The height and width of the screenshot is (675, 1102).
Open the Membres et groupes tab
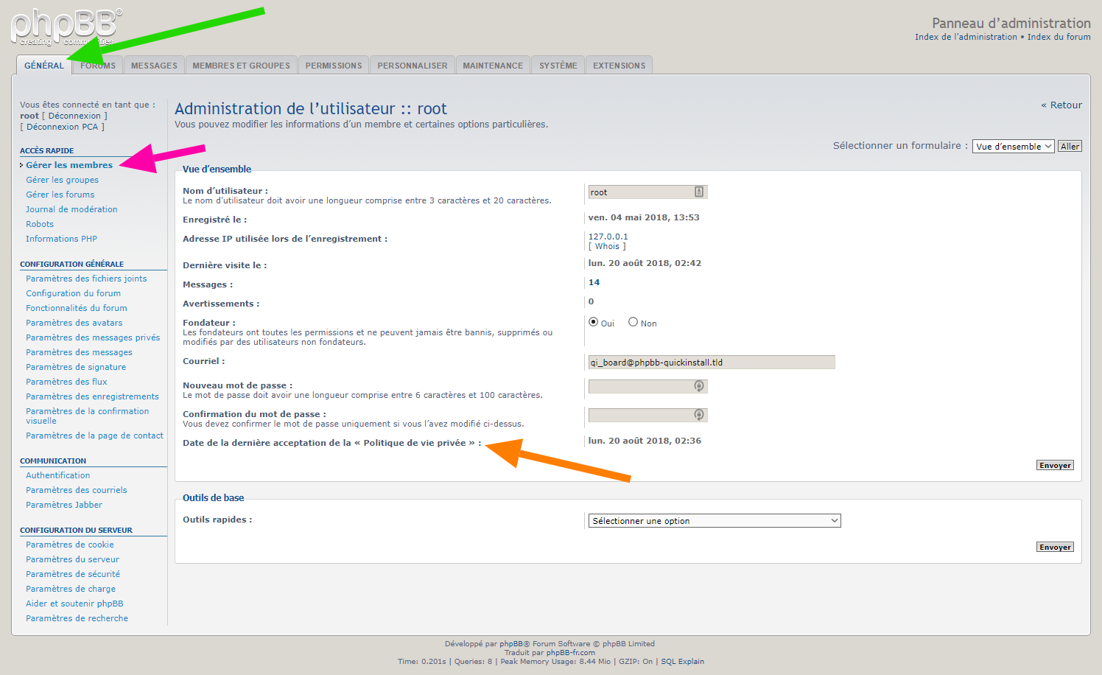click(241, 66)
